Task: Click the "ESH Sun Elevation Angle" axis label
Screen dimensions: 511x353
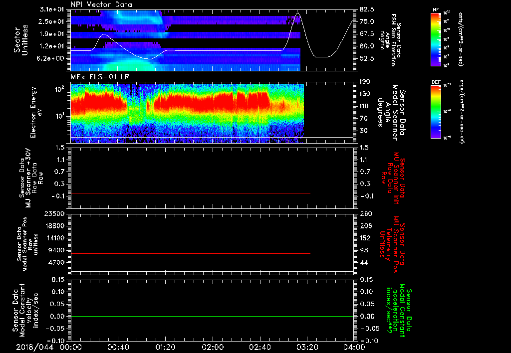Action: click(x=390, y=40)
